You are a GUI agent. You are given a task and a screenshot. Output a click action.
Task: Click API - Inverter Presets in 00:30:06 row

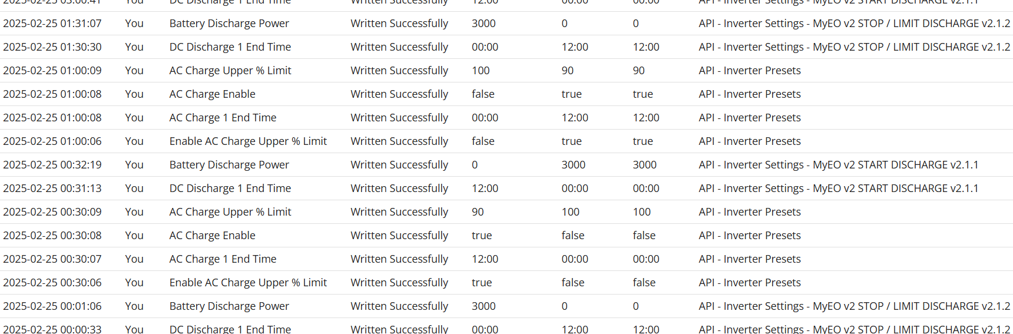(750, 283)
